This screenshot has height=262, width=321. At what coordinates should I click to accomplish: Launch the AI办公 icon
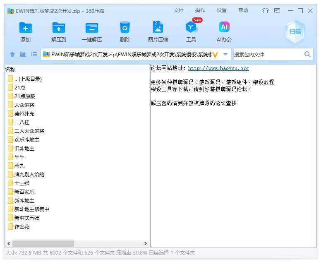(x=224, y=27)
